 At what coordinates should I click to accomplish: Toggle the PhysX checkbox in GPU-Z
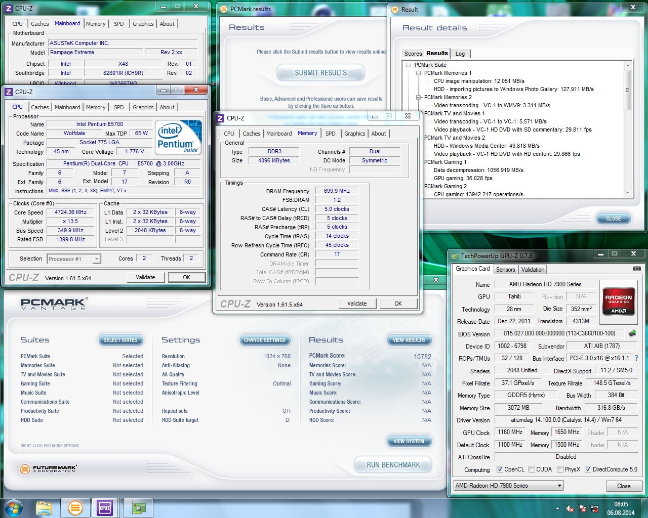(x=560, y=469)
